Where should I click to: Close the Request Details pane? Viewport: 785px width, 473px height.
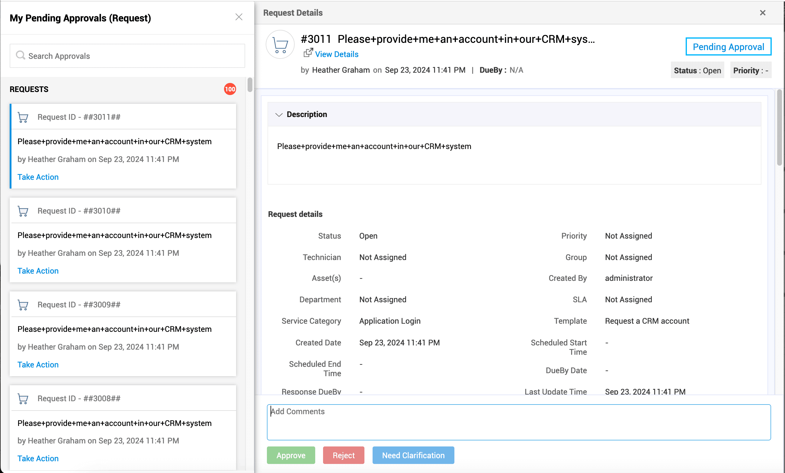click(x=762, y=13)
